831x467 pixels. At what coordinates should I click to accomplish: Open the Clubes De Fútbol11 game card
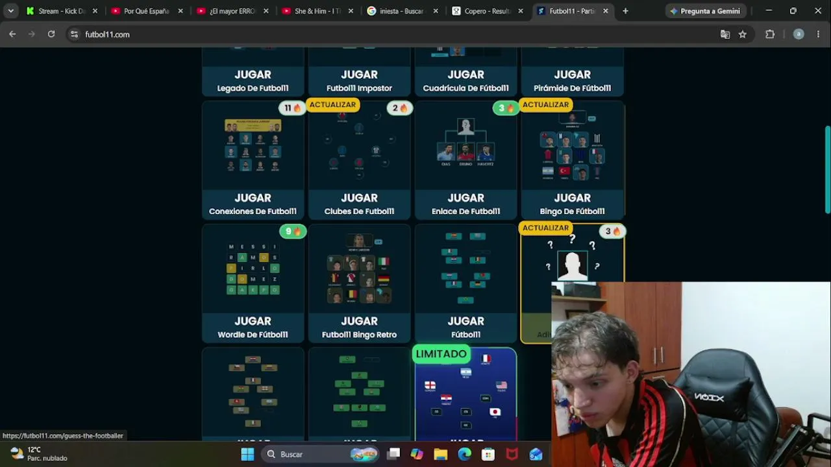[x=359, y=160]
